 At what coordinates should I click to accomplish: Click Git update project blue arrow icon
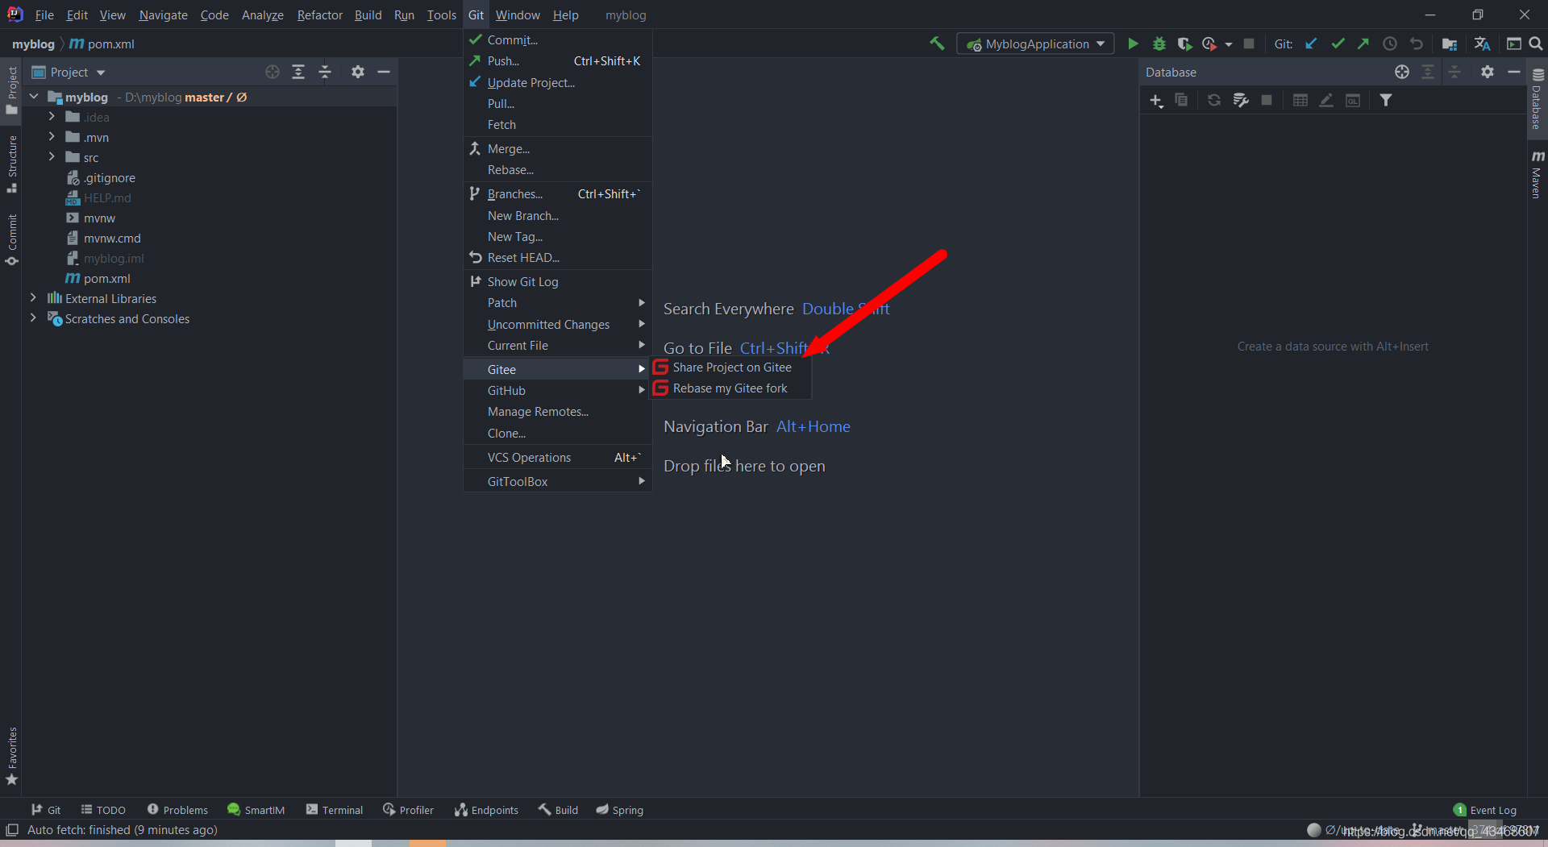1312,44
